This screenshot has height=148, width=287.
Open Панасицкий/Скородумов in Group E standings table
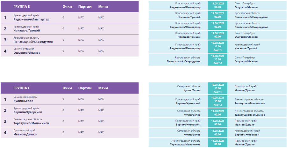click(33, 42)
